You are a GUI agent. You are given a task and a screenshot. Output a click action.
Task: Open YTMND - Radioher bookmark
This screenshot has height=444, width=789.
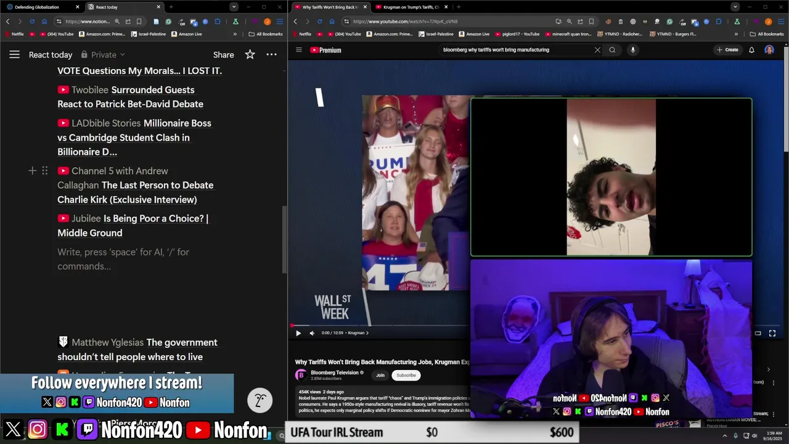click(x=619, y=34)
